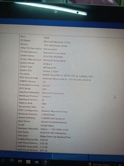The image size is (124, 166).
Task: Select value '10.0.19044 Build 19044'
Action: coord(55,46)
